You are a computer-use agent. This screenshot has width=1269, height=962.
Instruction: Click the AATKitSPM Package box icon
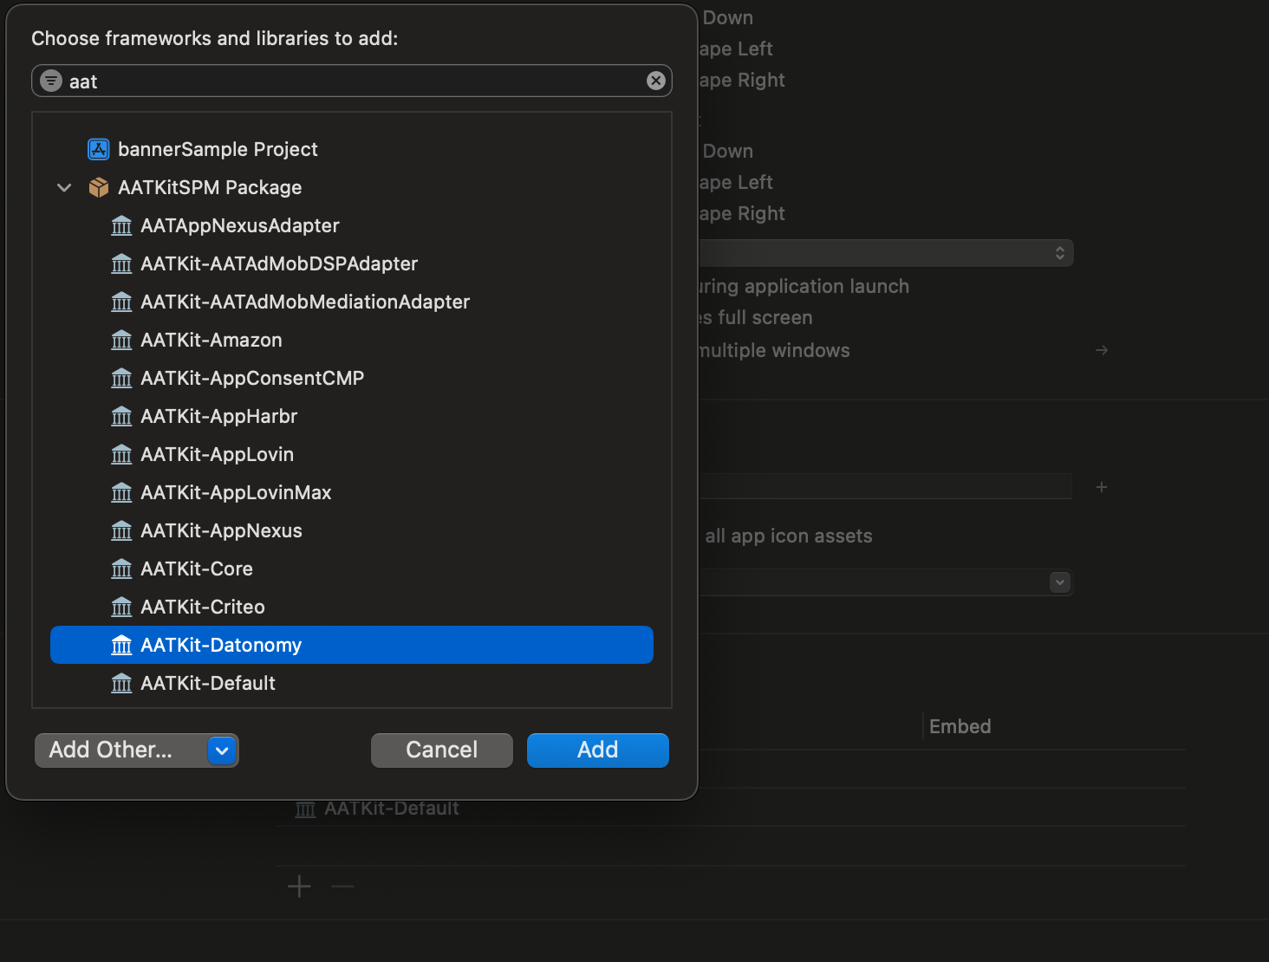pos(99,187)
